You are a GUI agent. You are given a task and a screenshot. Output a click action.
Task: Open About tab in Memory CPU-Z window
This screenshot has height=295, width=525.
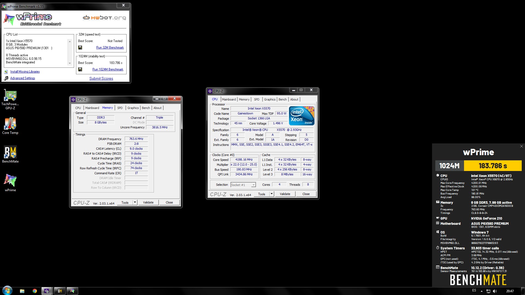[157, 108]
